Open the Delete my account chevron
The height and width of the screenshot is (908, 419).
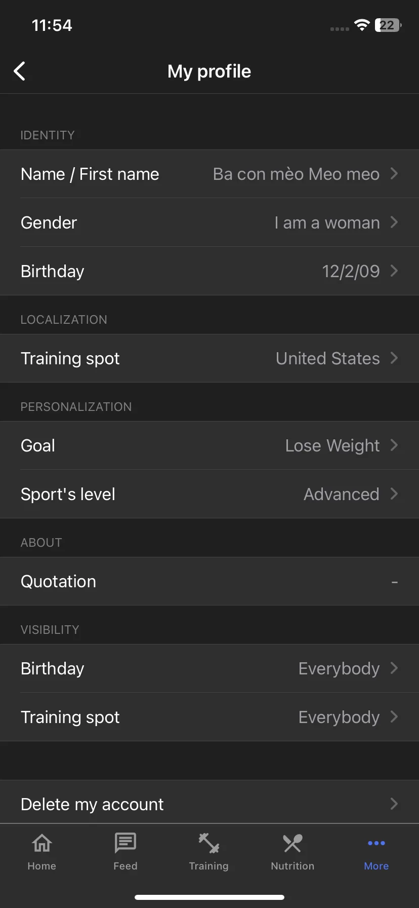pos(394,804)
